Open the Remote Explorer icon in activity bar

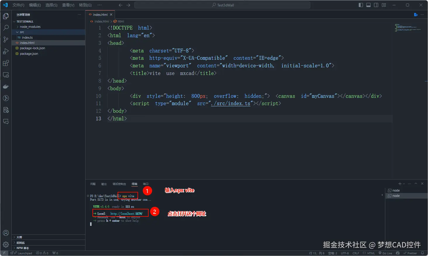pyautogui.click(x=6, y=75)
